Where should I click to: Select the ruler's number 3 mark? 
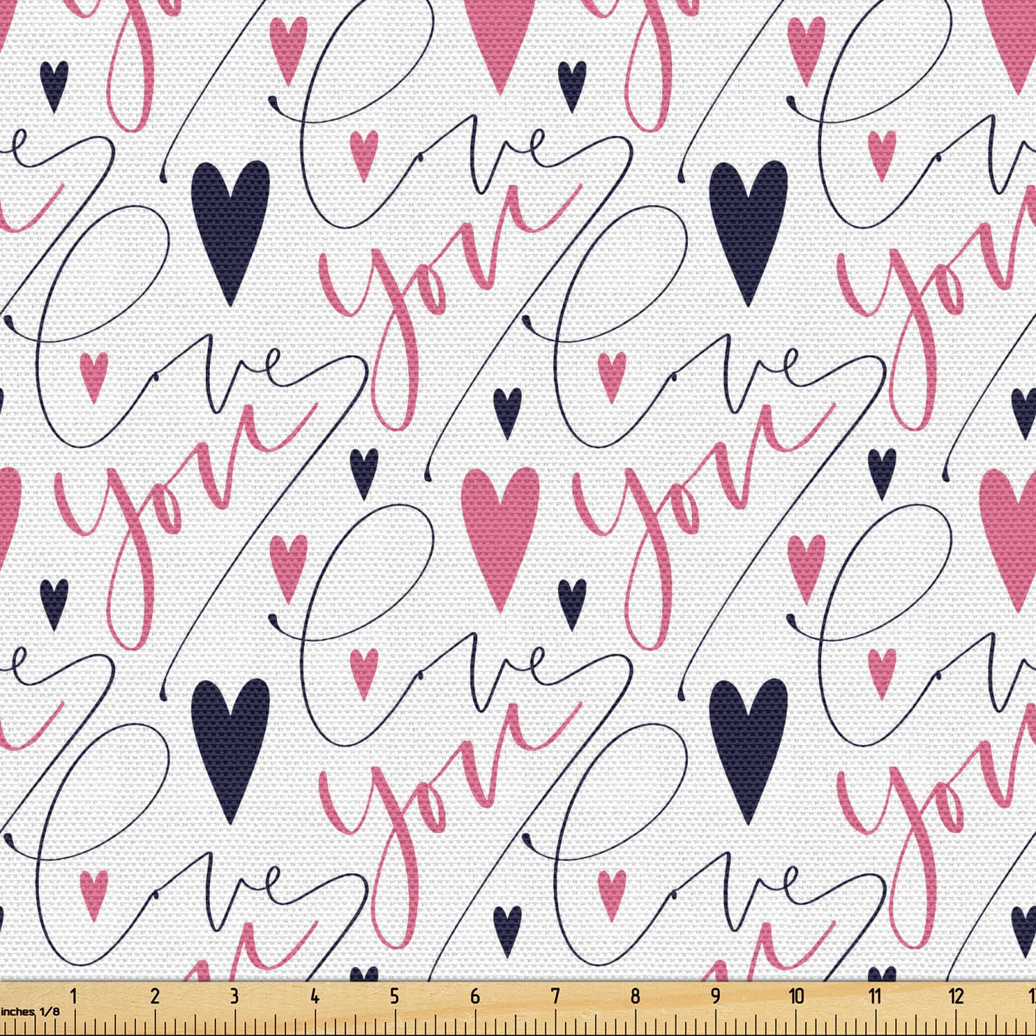pyautogui.click(x=235, y=996)
